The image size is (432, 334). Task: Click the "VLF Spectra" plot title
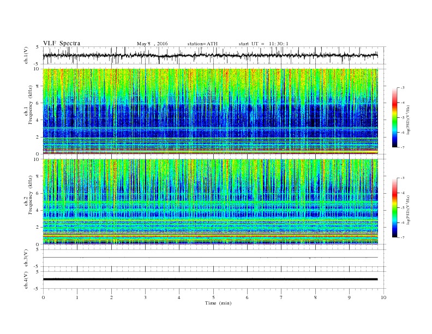(x=62, y=43)
